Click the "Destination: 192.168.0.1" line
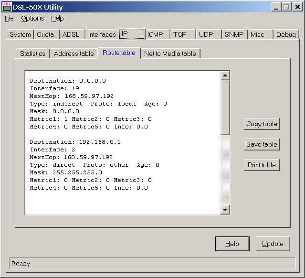The height and width of the screenshot is (278, 305). coord(75,142)
